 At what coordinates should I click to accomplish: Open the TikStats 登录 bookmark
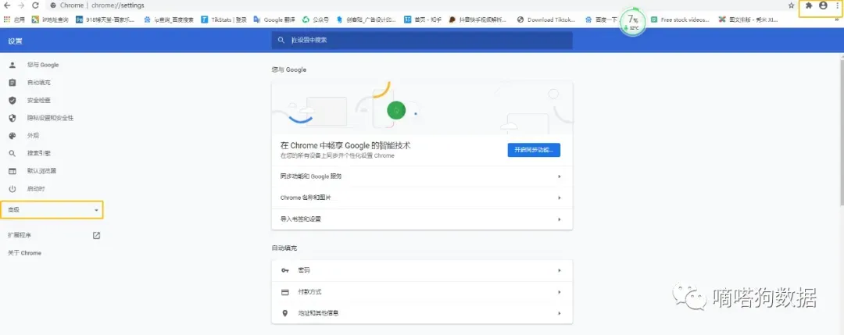pos(224,20)
